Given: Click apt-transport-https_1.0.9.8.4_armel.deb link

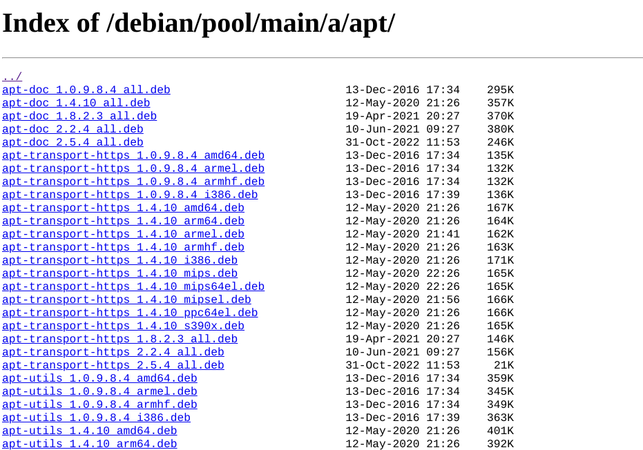Looking at the screenshot, I should 133,168.
